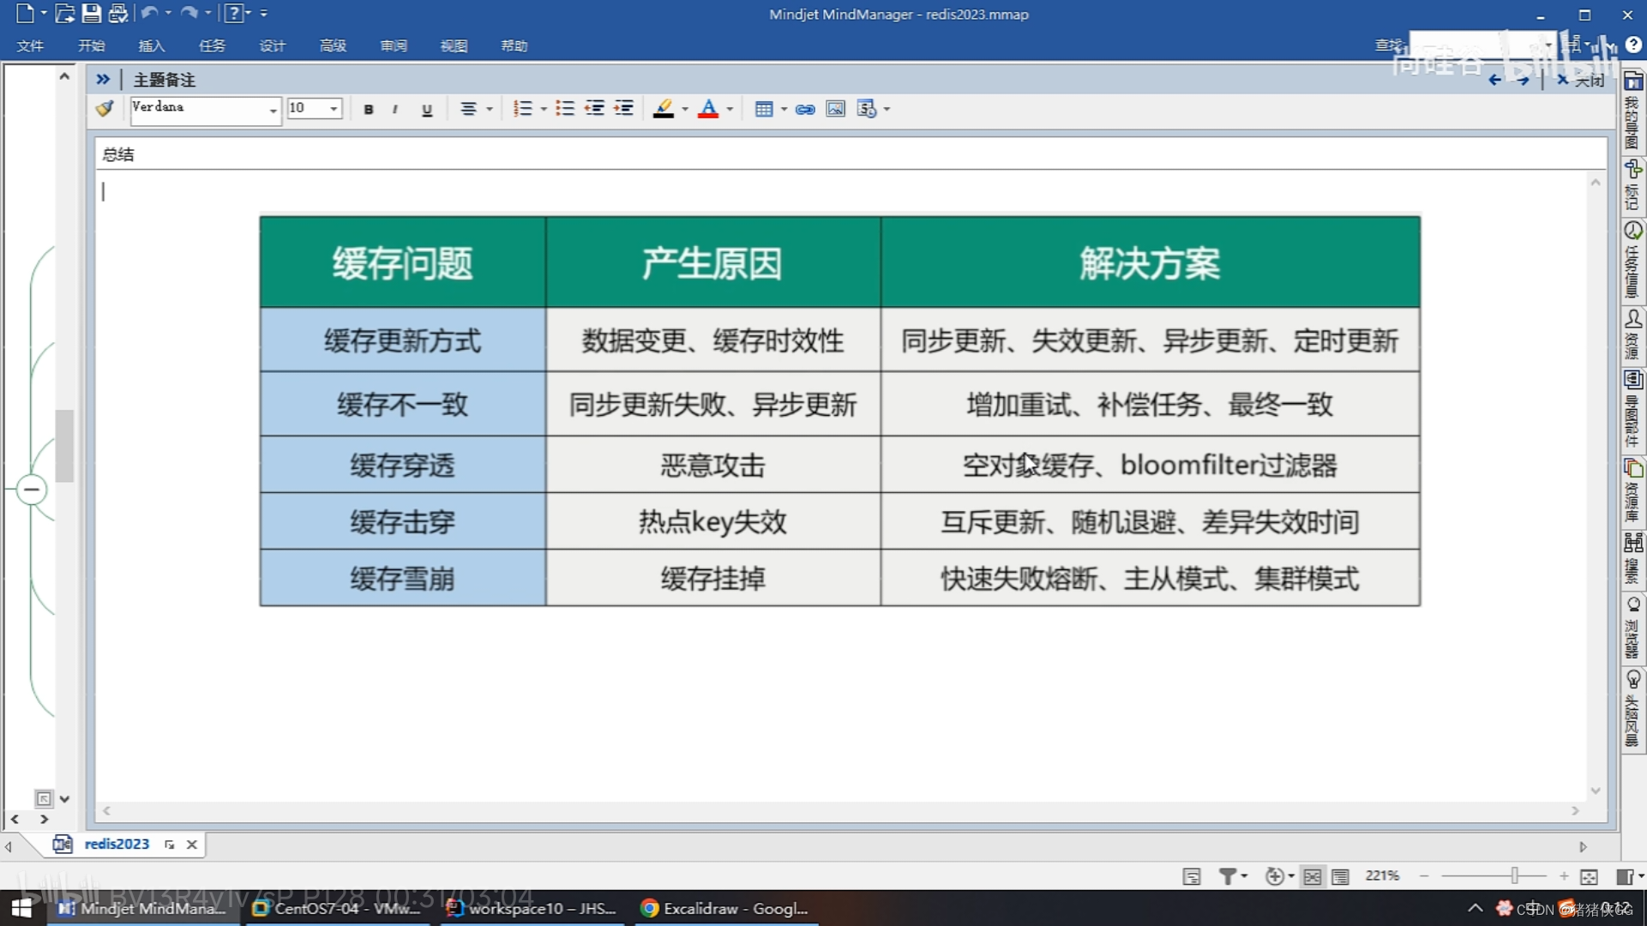
Task: Create a new map document
Action: click(25, 13)
